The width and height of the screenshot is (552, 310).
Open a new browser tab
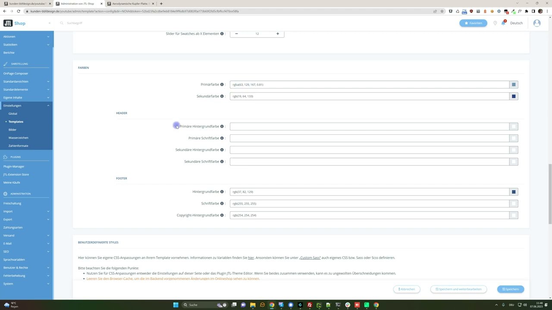[x=161, y=3]
